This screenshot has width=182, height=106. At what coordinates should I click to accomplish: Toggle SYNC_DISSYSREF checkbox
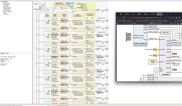tap(66, 5)
